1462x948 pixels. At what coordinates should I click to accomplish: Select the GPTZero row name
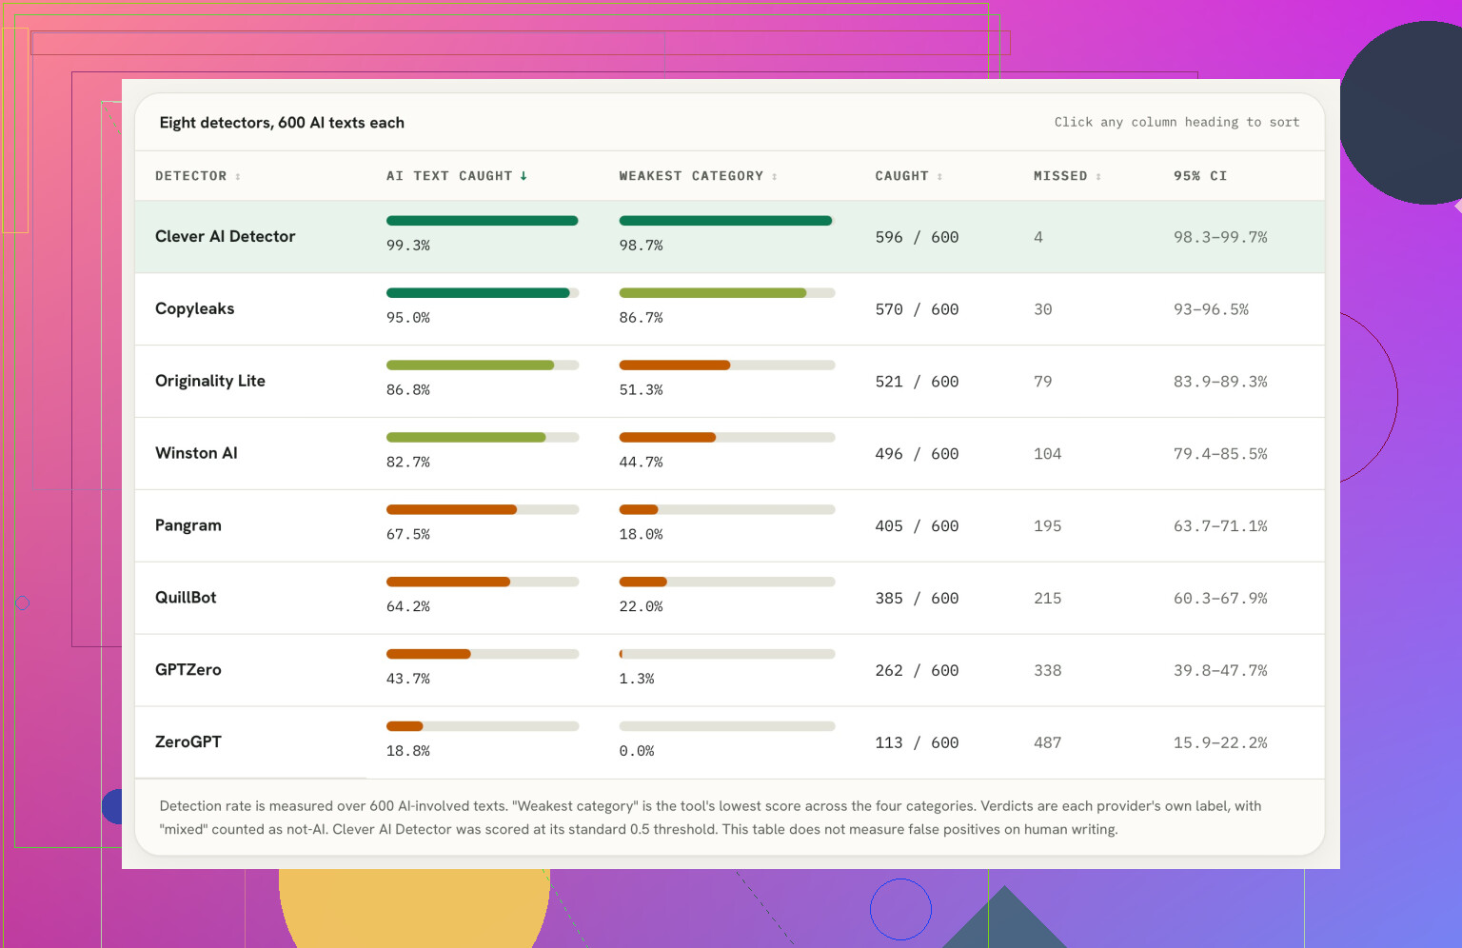point(188,670)
